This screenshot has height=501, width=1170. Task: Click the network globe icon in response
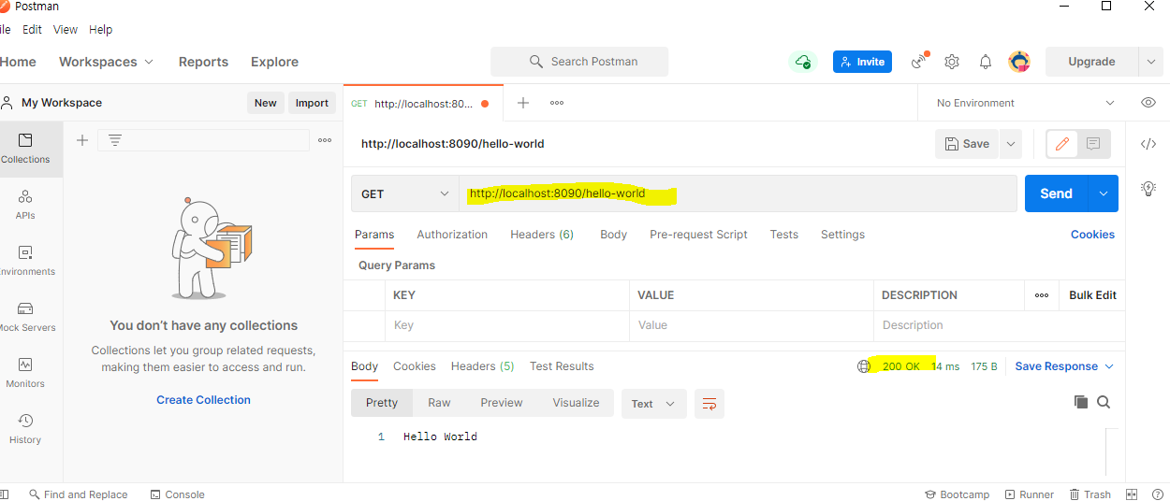pyautogui.click(x=864, y=366)
